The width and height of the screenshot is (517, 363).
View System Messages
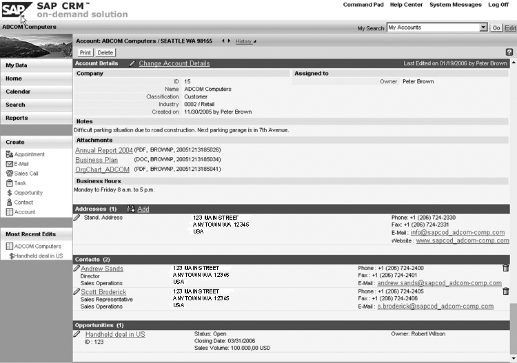[456, 5]
